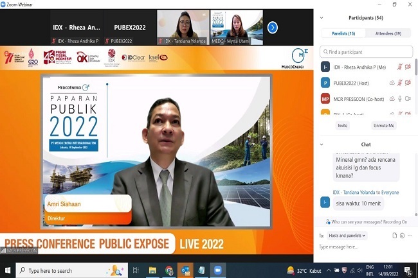
Task: Click sender name 'IDX - Tantiana Yolanda' in chat
Action: click(x=354, y=193)
